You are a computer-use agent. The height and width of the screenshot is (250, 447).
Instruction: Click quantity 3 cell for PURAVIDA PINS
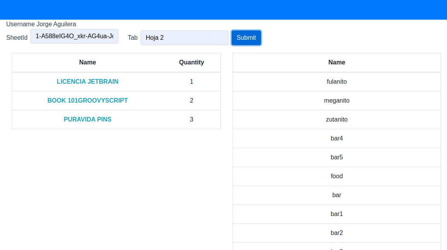[191, 120]
